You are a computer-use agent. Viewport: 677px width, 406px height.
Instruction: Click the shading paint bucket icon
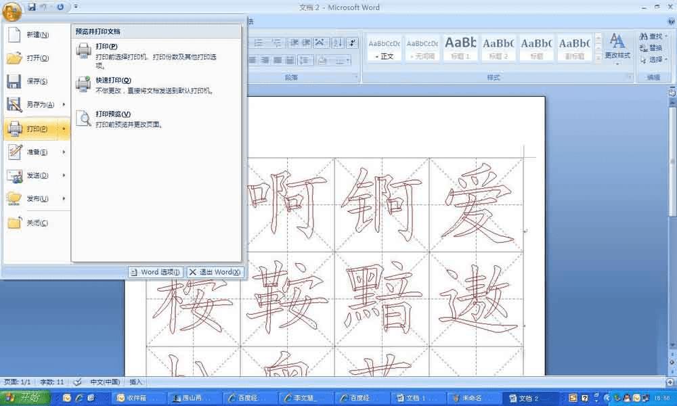(322, 60)
